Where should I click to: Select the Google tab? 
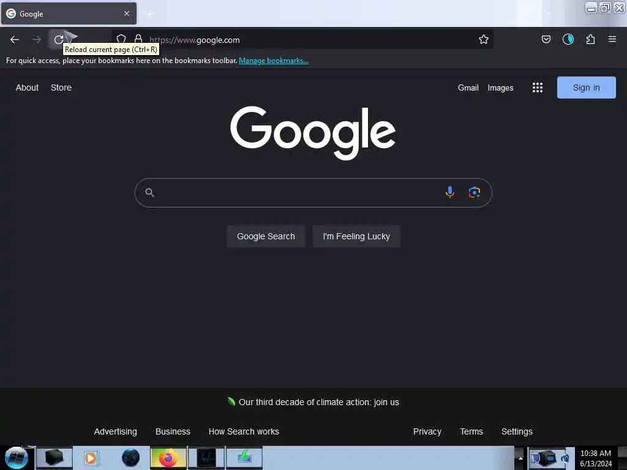pos(69,13)
